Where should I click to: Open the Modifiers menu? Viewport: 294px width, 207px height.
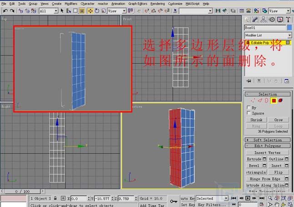(x=71, y=4)
